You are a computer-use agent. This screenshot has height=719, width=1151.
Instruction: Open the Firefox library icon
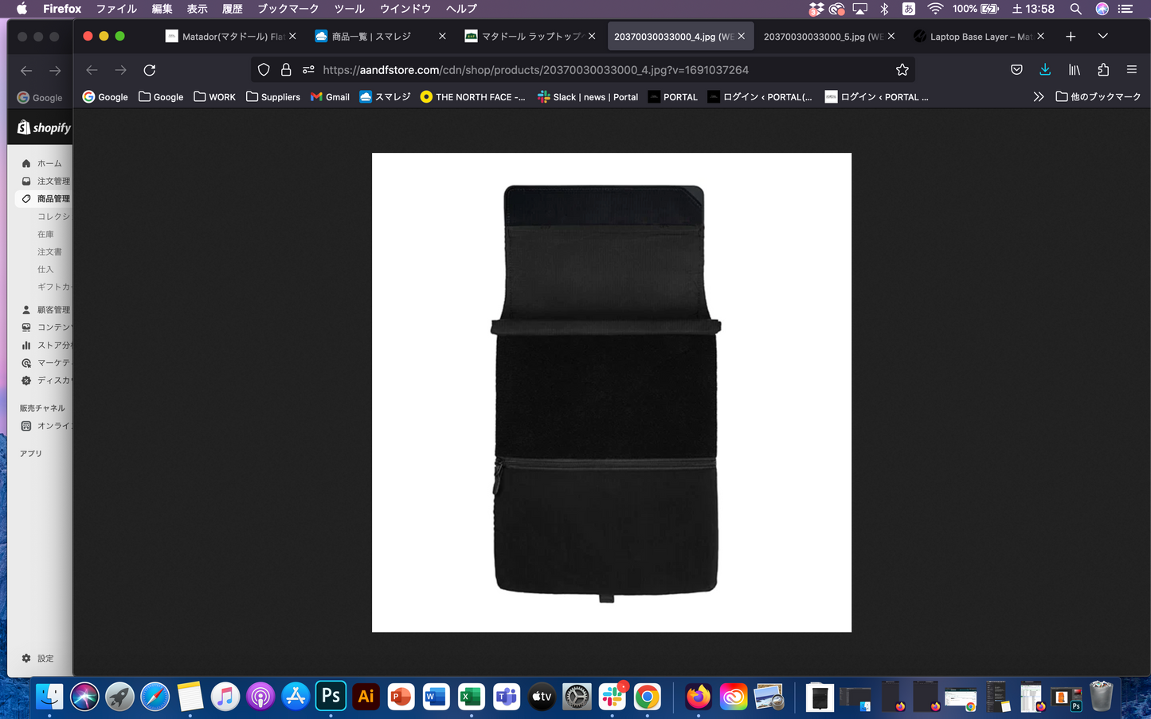click(x=1074, y=70)
